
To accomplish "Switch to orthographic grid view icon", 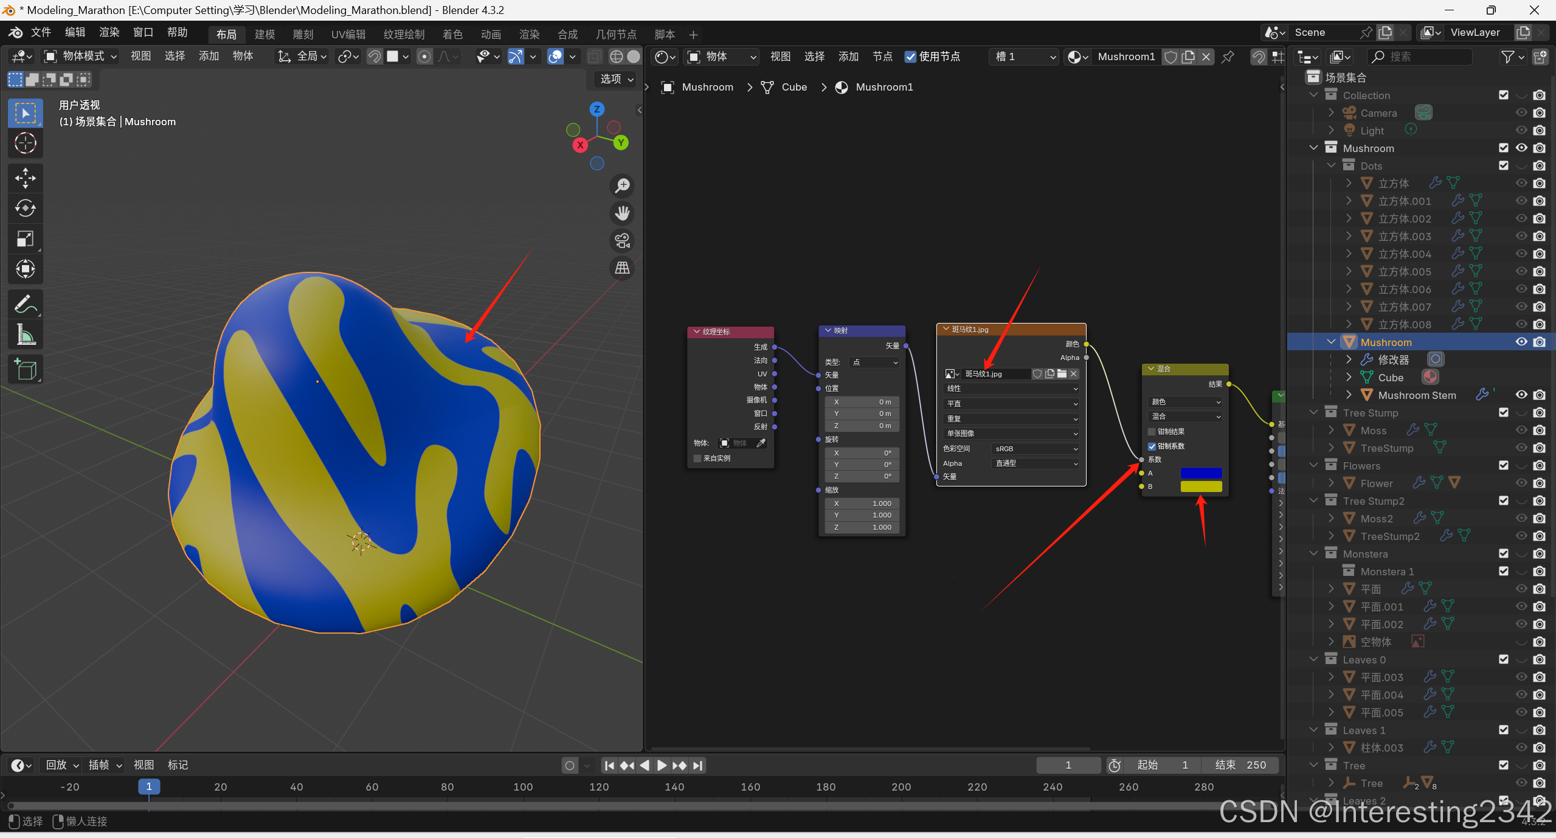I will pyautogui.click(x=622, y=268).
